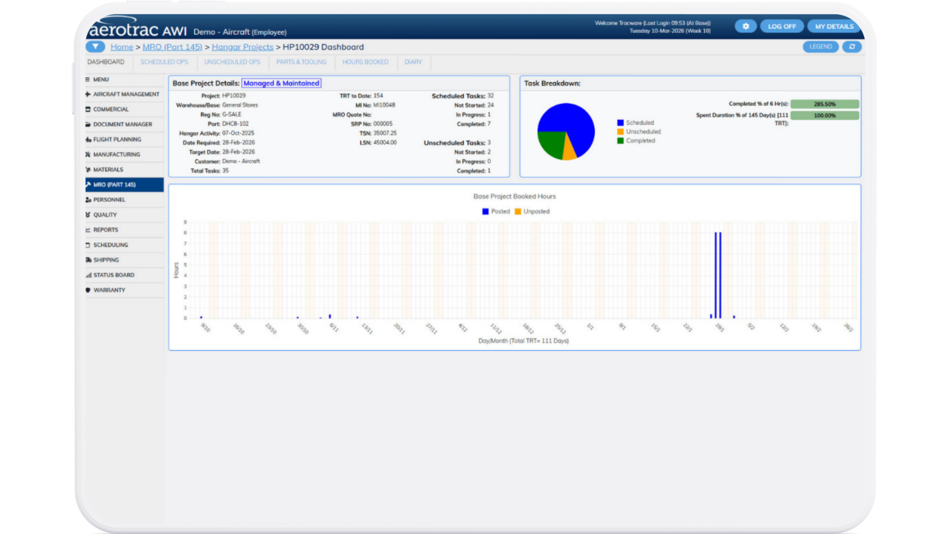The image size is (949, 534).
Task: Open the Flight Planning menu item
Action: coord(125,139)
